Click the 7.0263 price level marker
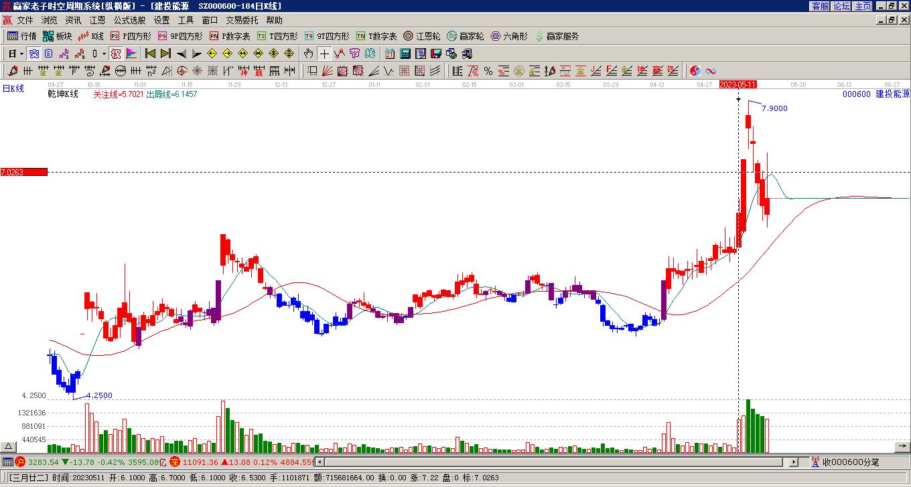Image resolution: width=911 pixels, height=487 pixels. pyautogui.click(x=24, y=172)
